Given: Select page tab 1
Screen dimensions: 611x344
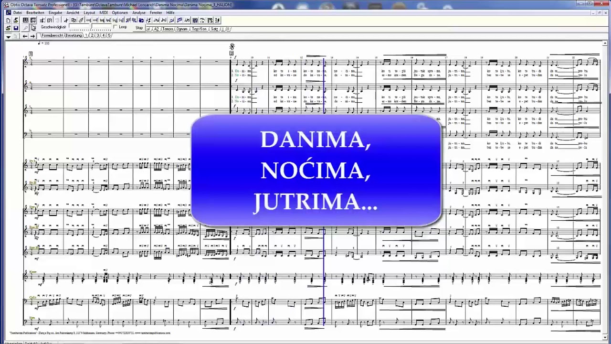Looking at the screenshot, I should tap(86, 36).
